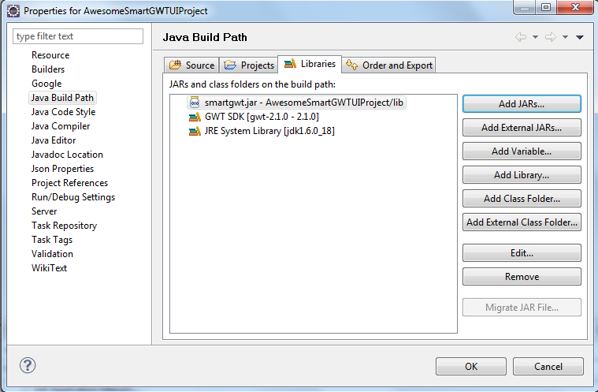
Task: Dismiss the dialog with Cancel
Action: click(x=548, y=367)
